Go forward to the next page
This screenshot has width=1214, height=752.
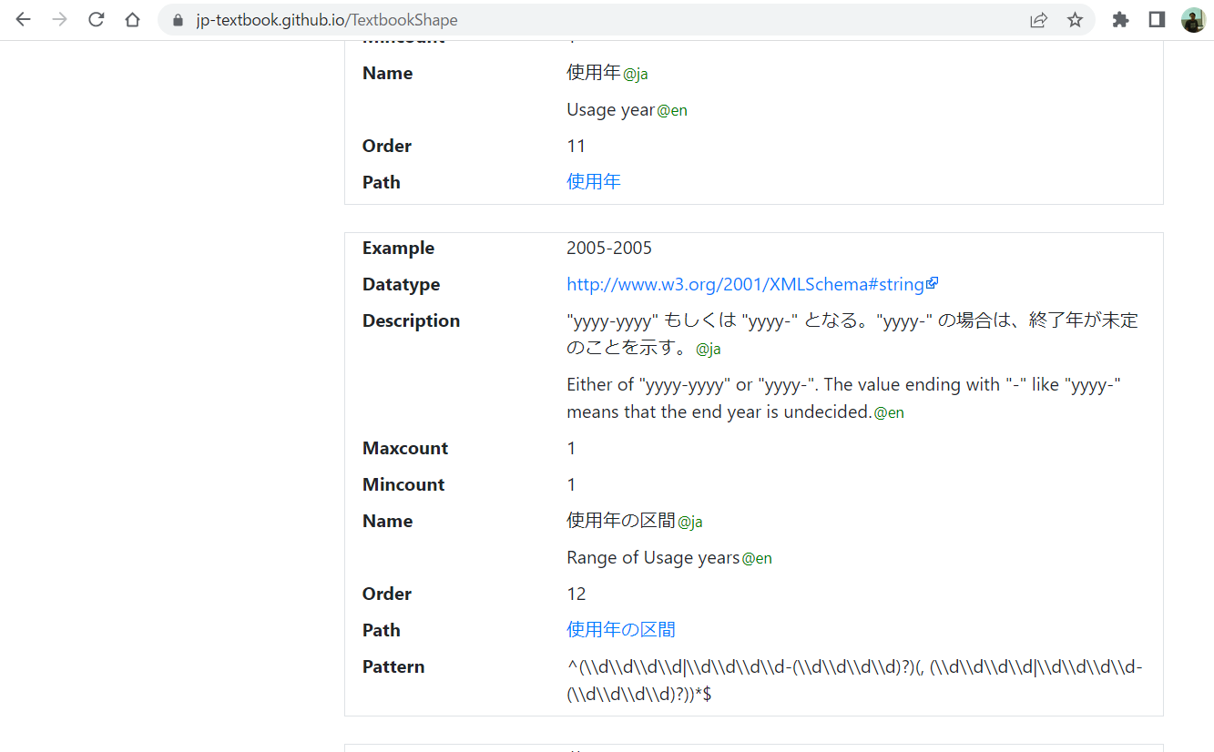[58, 19]
